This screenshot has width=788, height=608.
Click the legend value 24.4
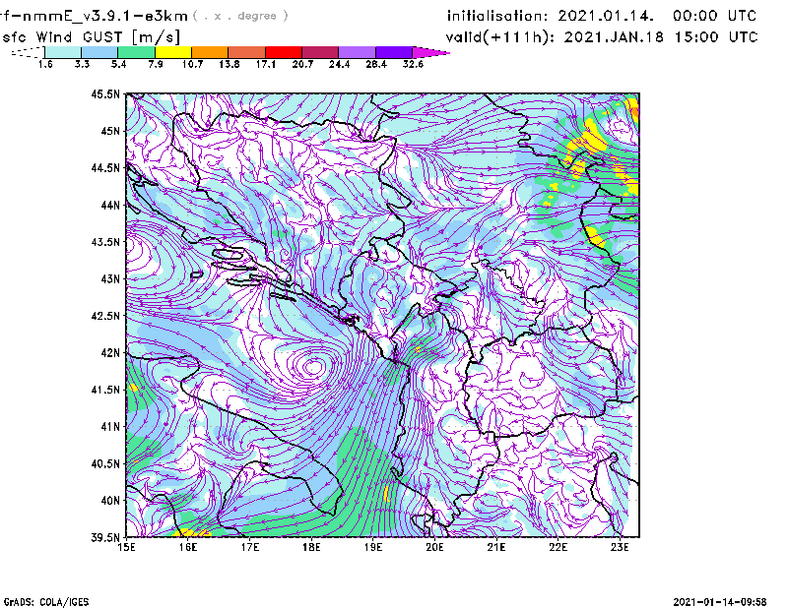pos(339,64)
